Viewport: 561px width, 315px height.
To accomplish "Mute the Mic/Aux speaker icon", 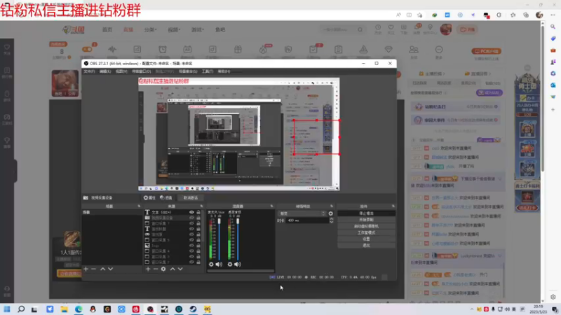I will click(219, 265).
